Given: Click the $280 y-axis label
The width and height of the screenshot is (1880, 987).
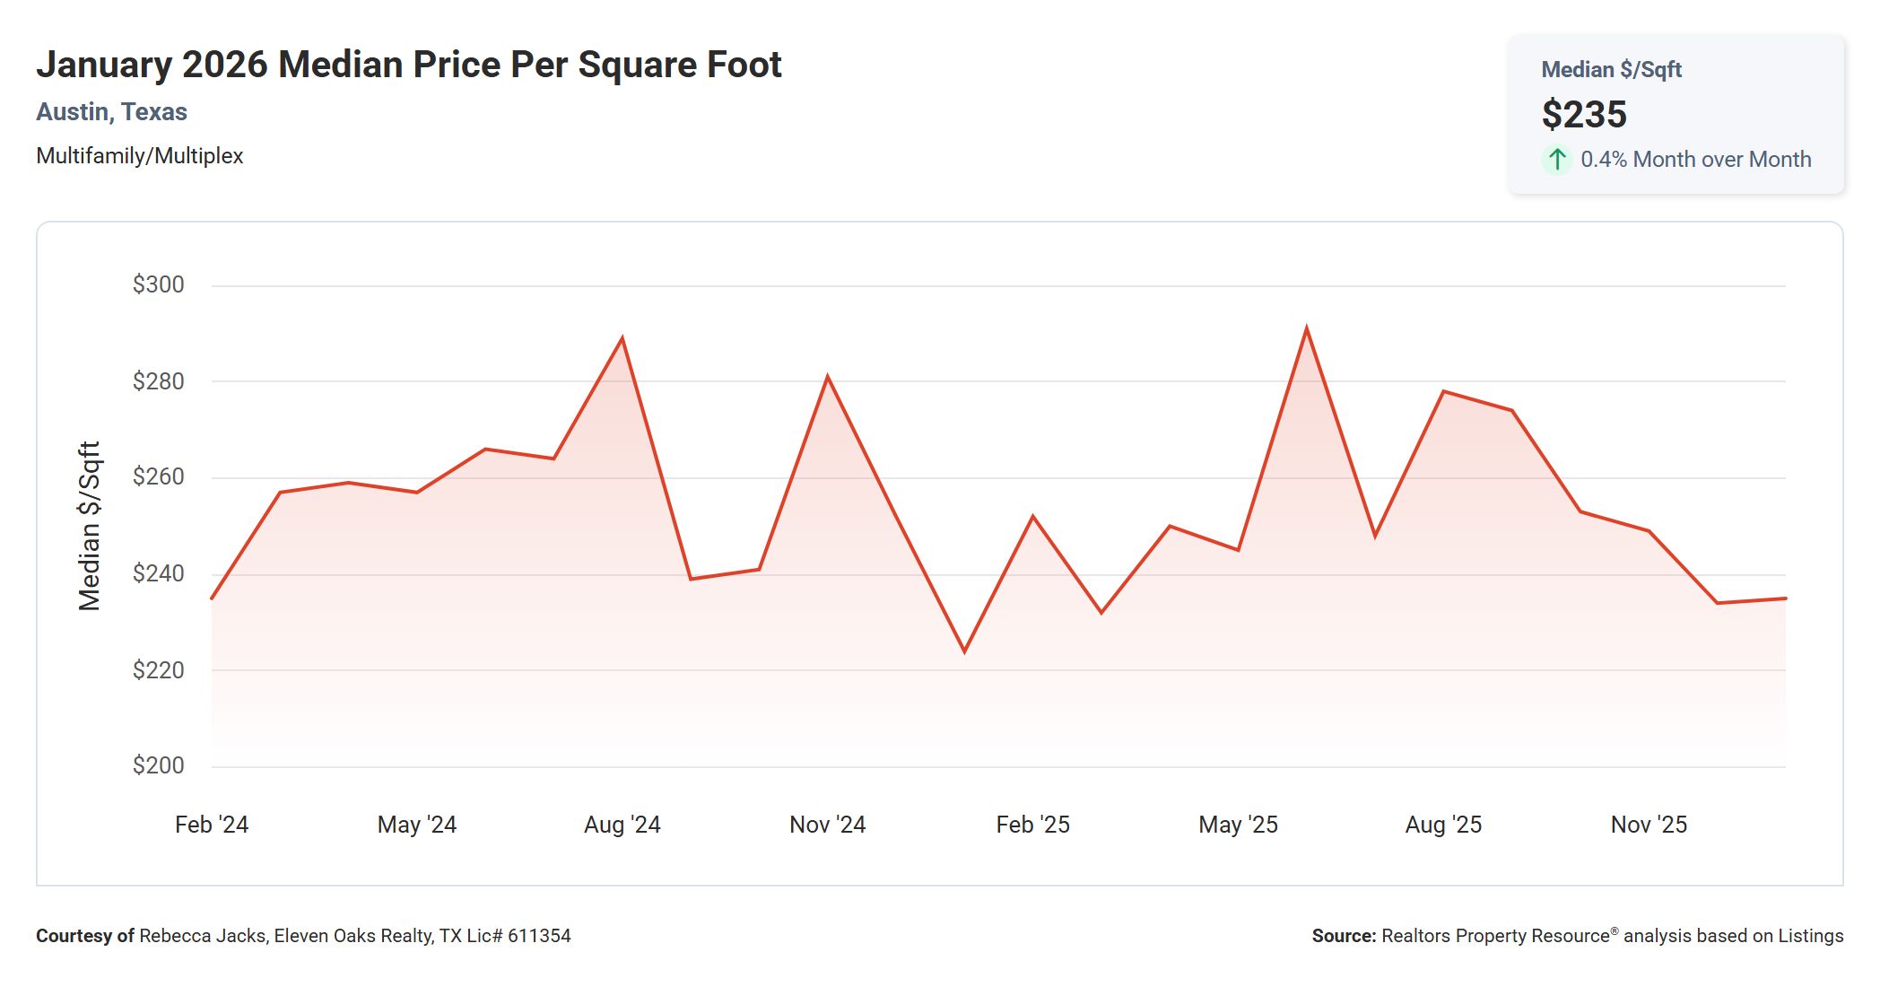Looking at the screenshot, I should coord(158,381).
